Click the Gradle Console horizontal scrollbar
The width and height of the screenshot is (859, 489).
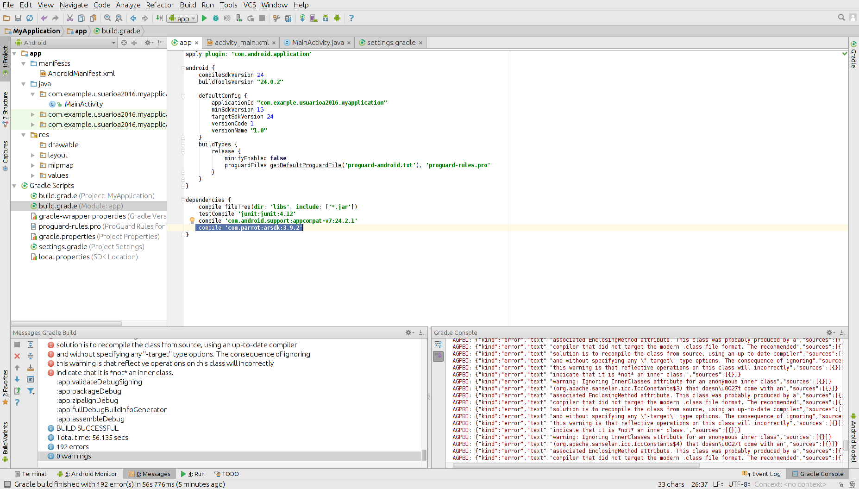(x=576, y=465)
